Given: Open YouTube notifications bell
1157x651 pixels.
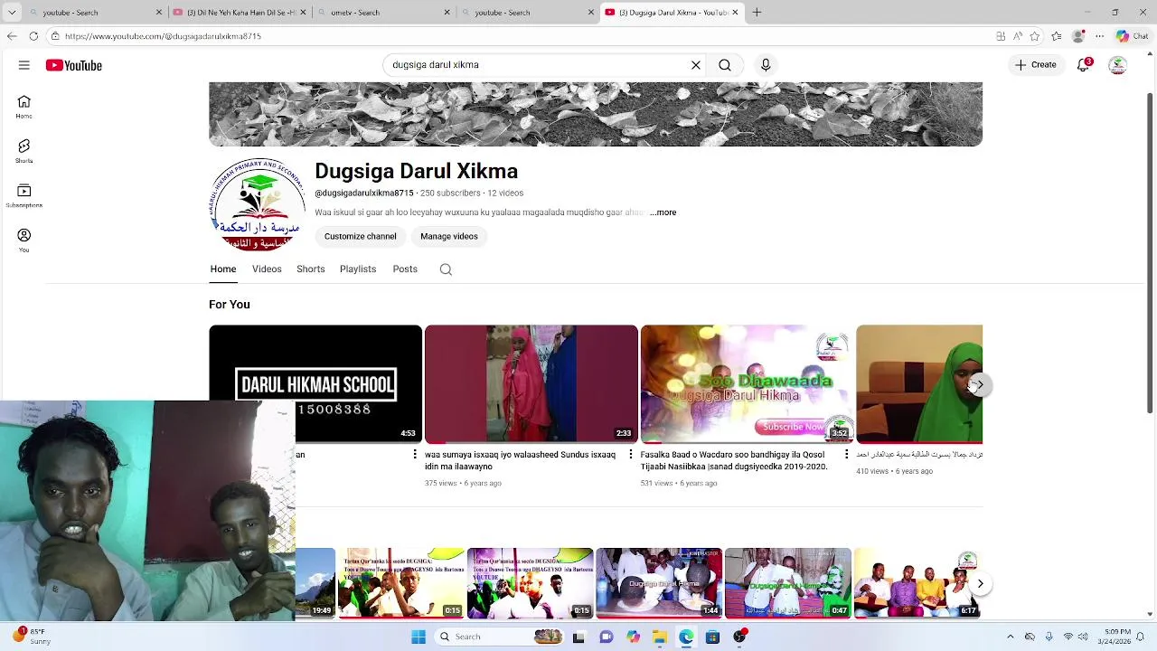Looking at the screenshot, I should [x=1084, y=65].
